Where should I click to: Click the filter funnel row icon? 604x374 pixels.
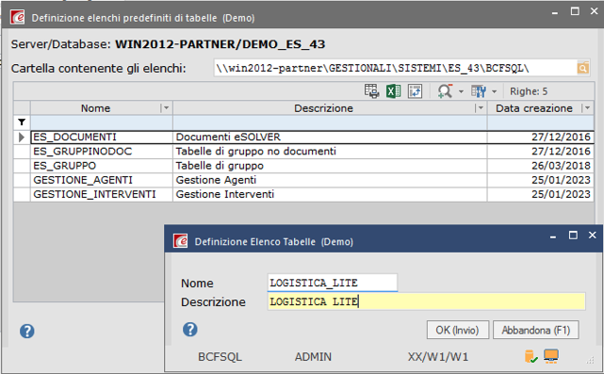coord(22,122)
